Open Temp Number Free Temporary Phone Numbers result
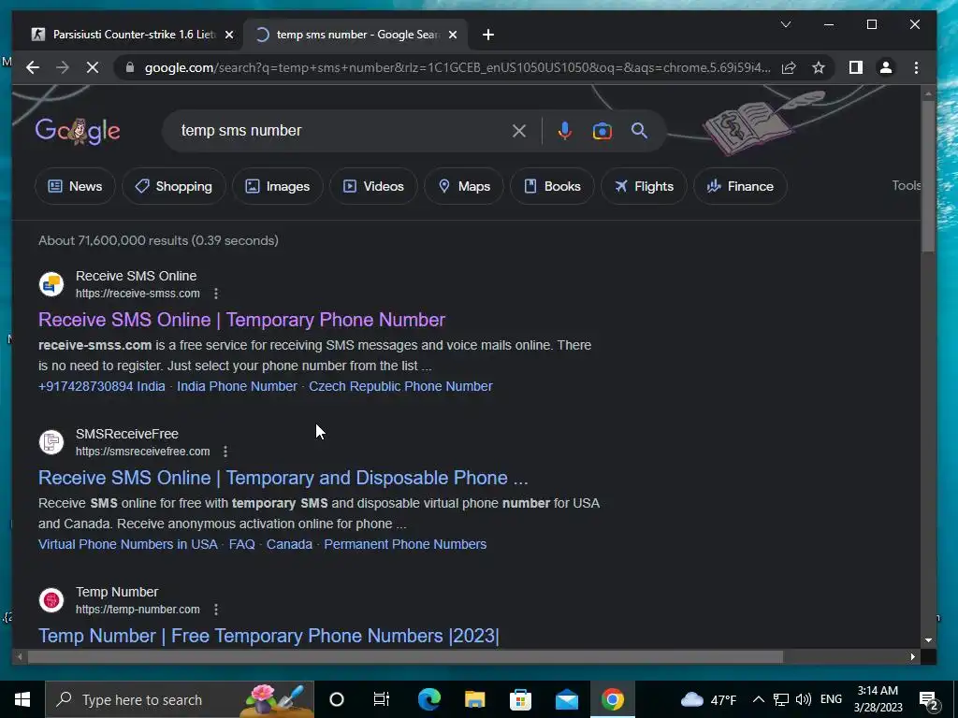Viewport: 958px width, 718px height. point(269,636)
